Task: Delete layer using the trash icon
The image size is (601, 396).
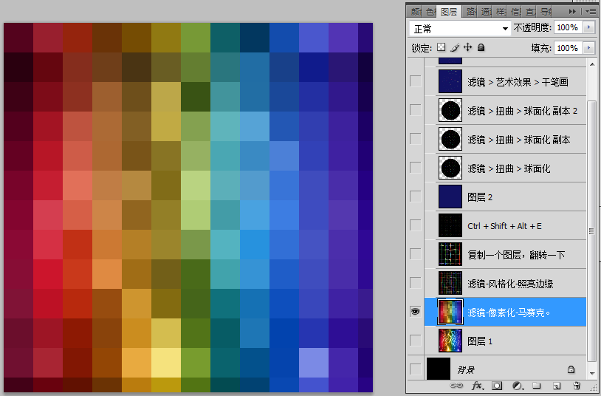Action: [x=577, y=386]
